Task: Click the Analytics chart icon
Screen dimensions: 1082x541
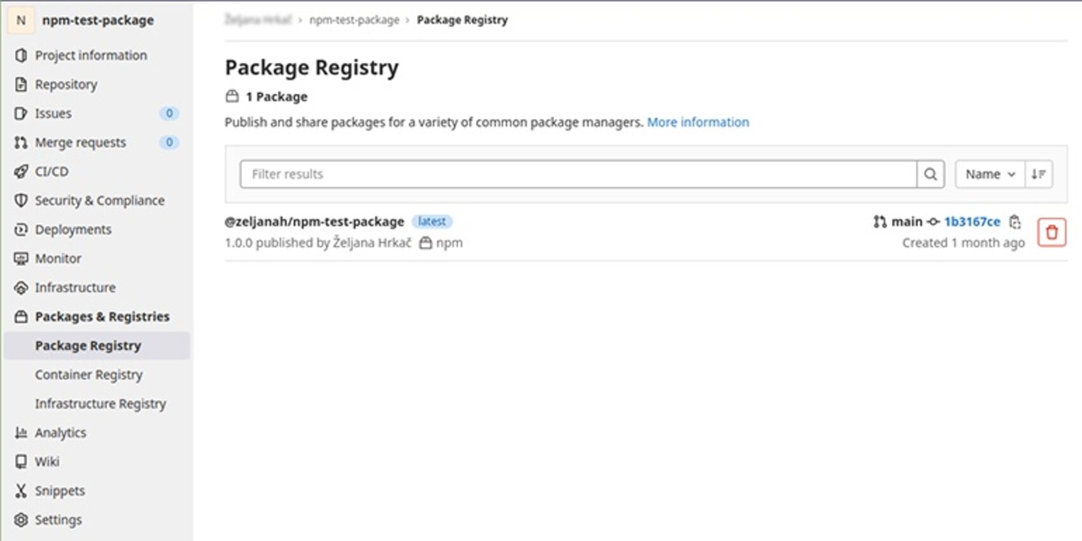Action: point(21,433)
